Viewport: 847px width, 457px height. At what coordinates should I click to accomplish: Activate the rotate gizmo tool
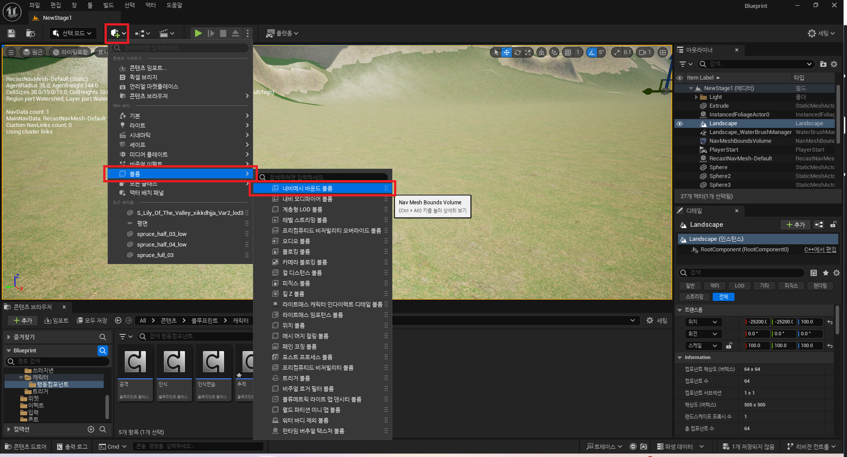[x=518, y=52]
